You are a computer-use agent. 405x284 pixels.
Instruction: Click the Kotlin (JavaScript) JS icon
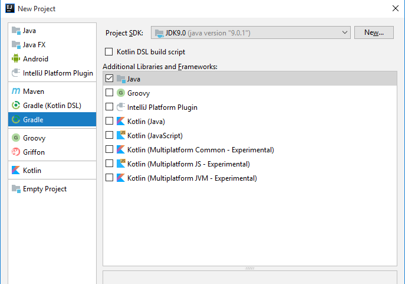121,135
